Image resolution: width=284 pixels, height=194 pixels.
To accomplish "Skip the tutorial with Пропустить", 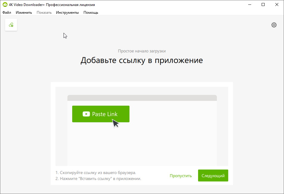I will click(x=181, y=176).
